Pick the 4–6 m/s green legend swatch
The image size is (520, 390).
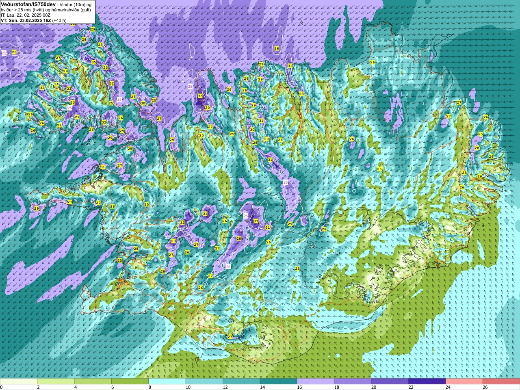(x=93, y=381)
